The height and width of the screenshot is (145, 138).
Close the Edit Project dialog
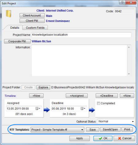[x=131, y=2]
